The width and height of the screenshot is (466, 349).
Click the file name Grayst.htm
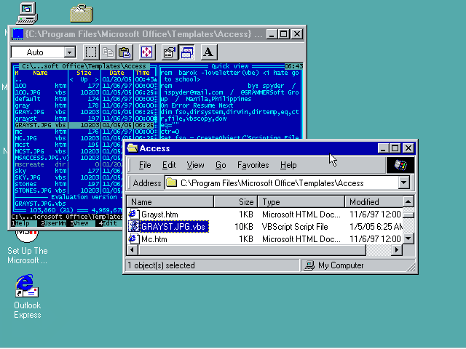(159, 214)
